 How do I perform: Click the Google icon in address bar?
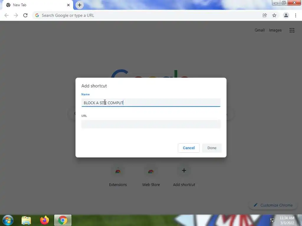(37, 15)
